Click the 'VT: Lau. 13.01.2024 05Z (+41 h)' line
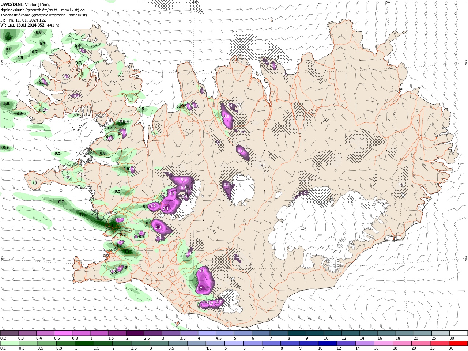Viewport: 468px width, 351px height. pyautogui.click(x=30, y=25)
